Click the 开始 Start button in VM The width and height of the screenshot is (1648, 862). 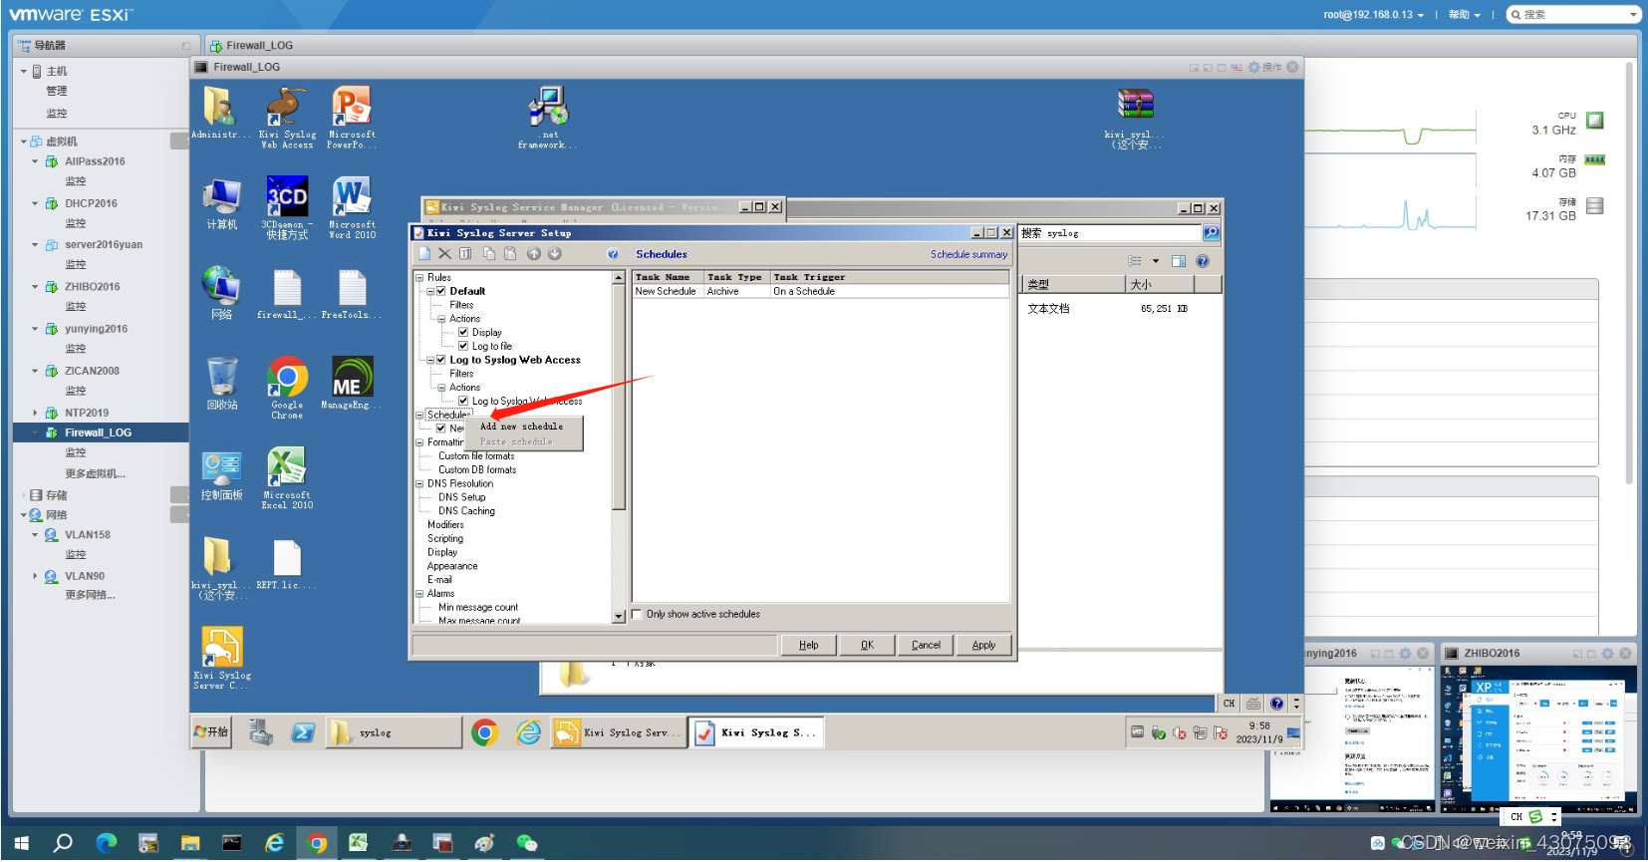(211, 732)
